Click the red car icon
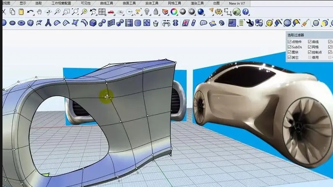Screen dimensions: 333x187 (x=111, y=12)
